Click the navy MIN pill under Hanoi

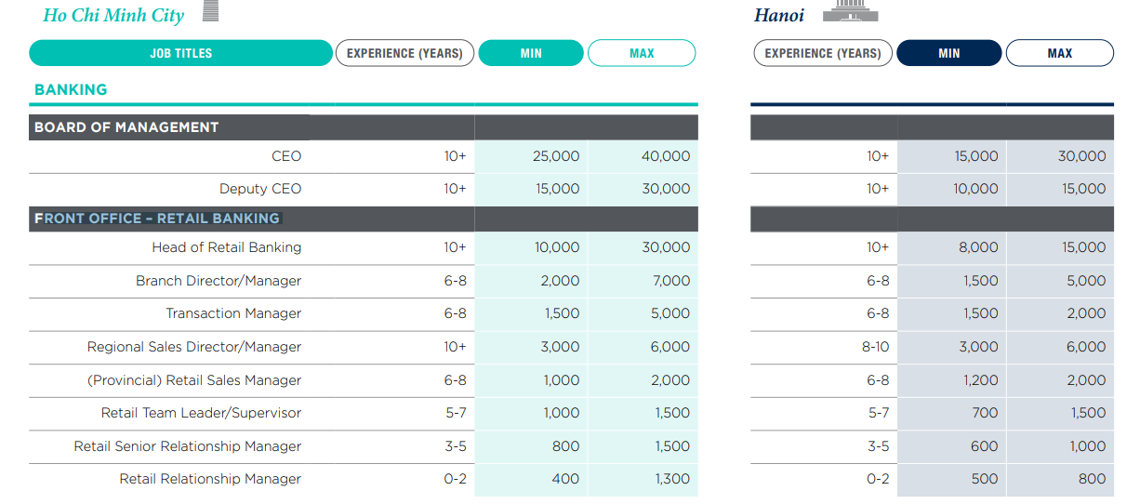click(949, 53)
